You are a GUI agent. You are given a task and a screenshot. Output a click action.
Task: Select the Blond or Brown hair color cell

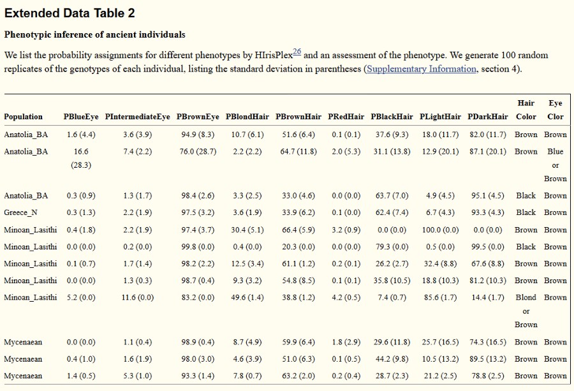[526, 311]
